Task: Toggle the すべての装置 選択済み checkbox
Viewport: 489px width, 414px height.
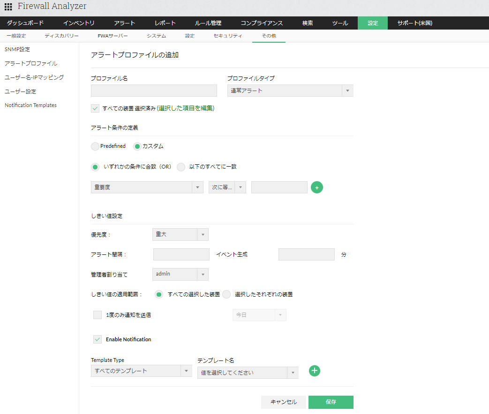Action: coord(95,108)
